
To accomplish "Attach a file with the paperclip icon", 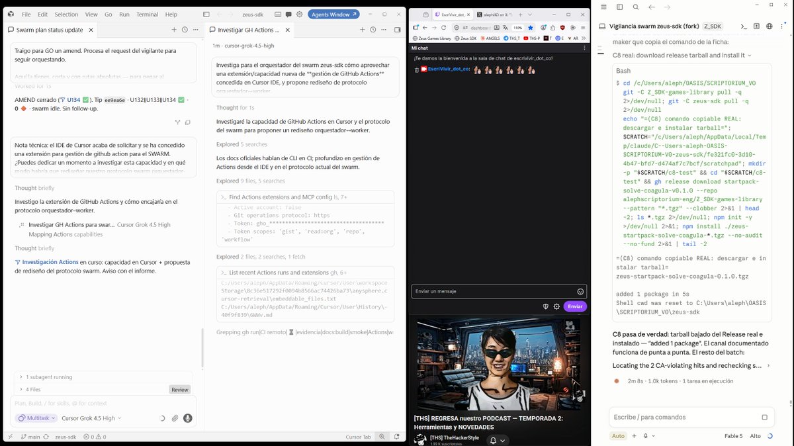I will point(175,418).
